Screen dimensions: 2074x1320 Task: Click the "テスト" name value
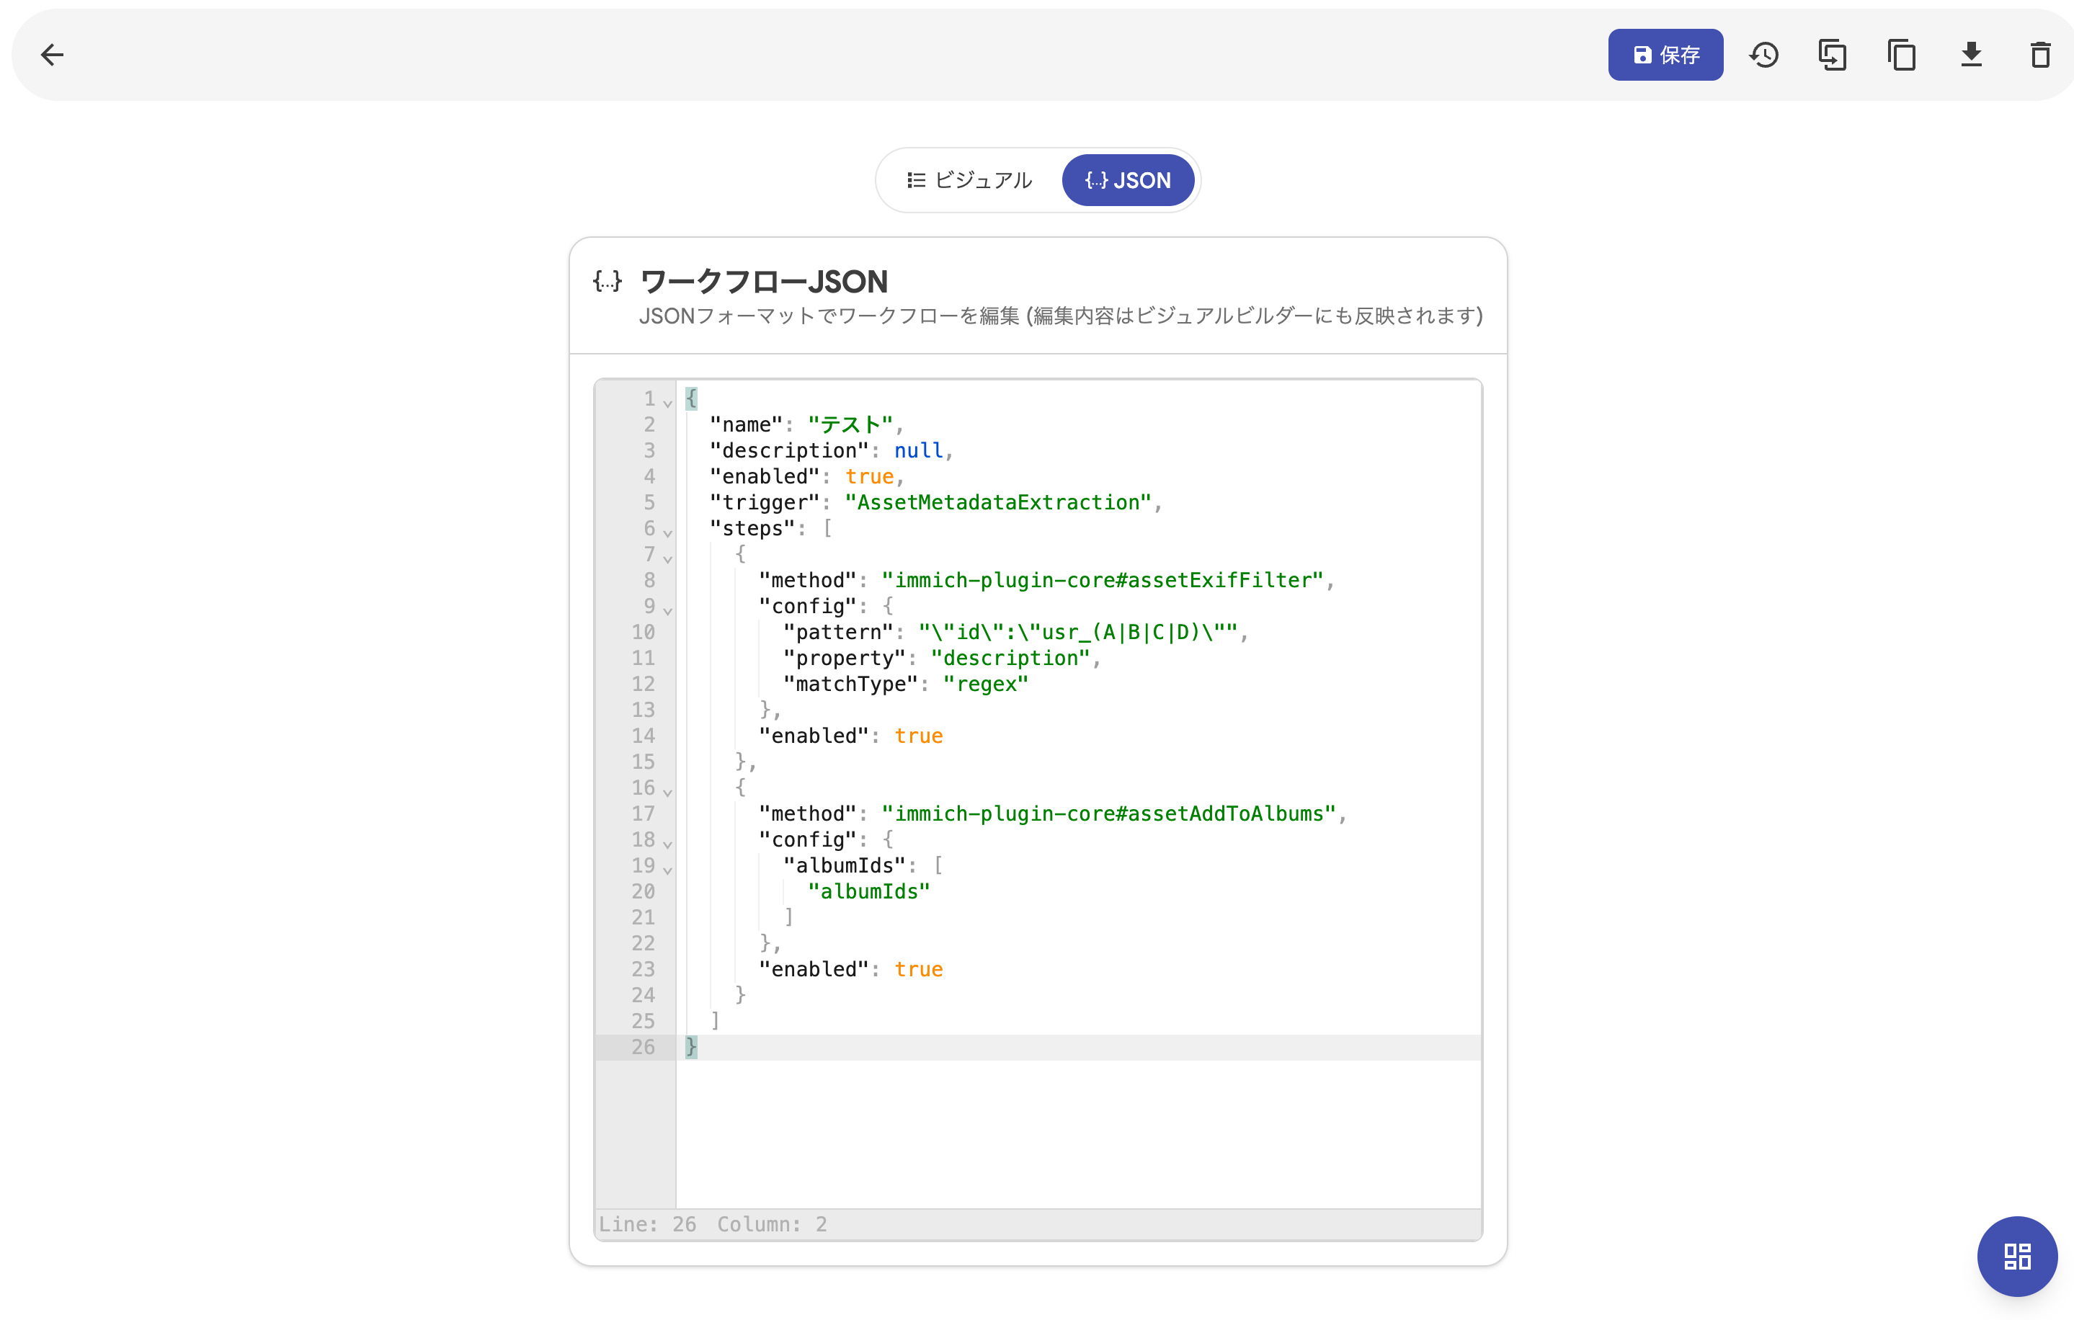[850, 424]
